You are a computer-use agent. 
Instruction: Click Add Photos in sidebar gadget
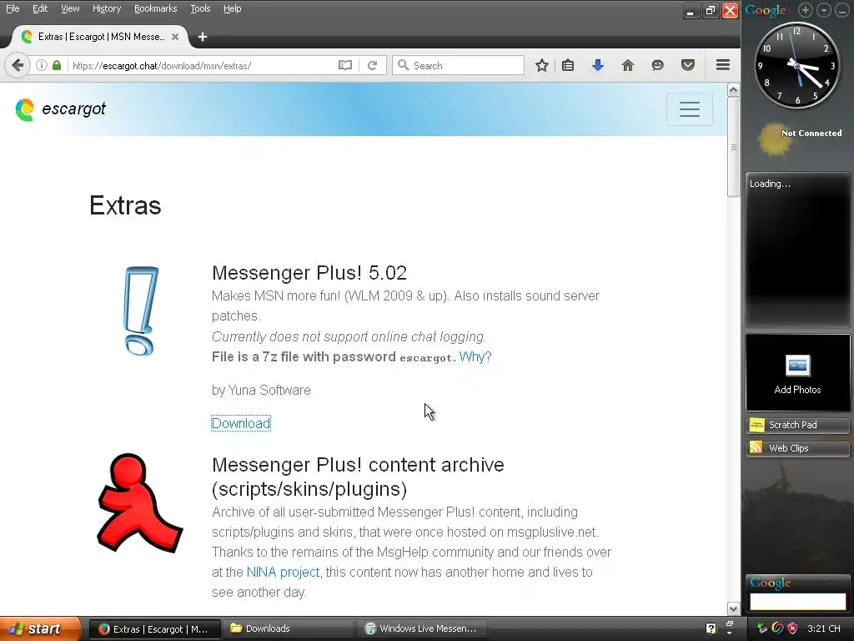tap(797, 373)
